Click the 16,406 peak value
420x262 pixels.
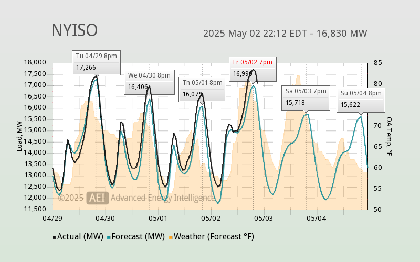tap(138, 87)
